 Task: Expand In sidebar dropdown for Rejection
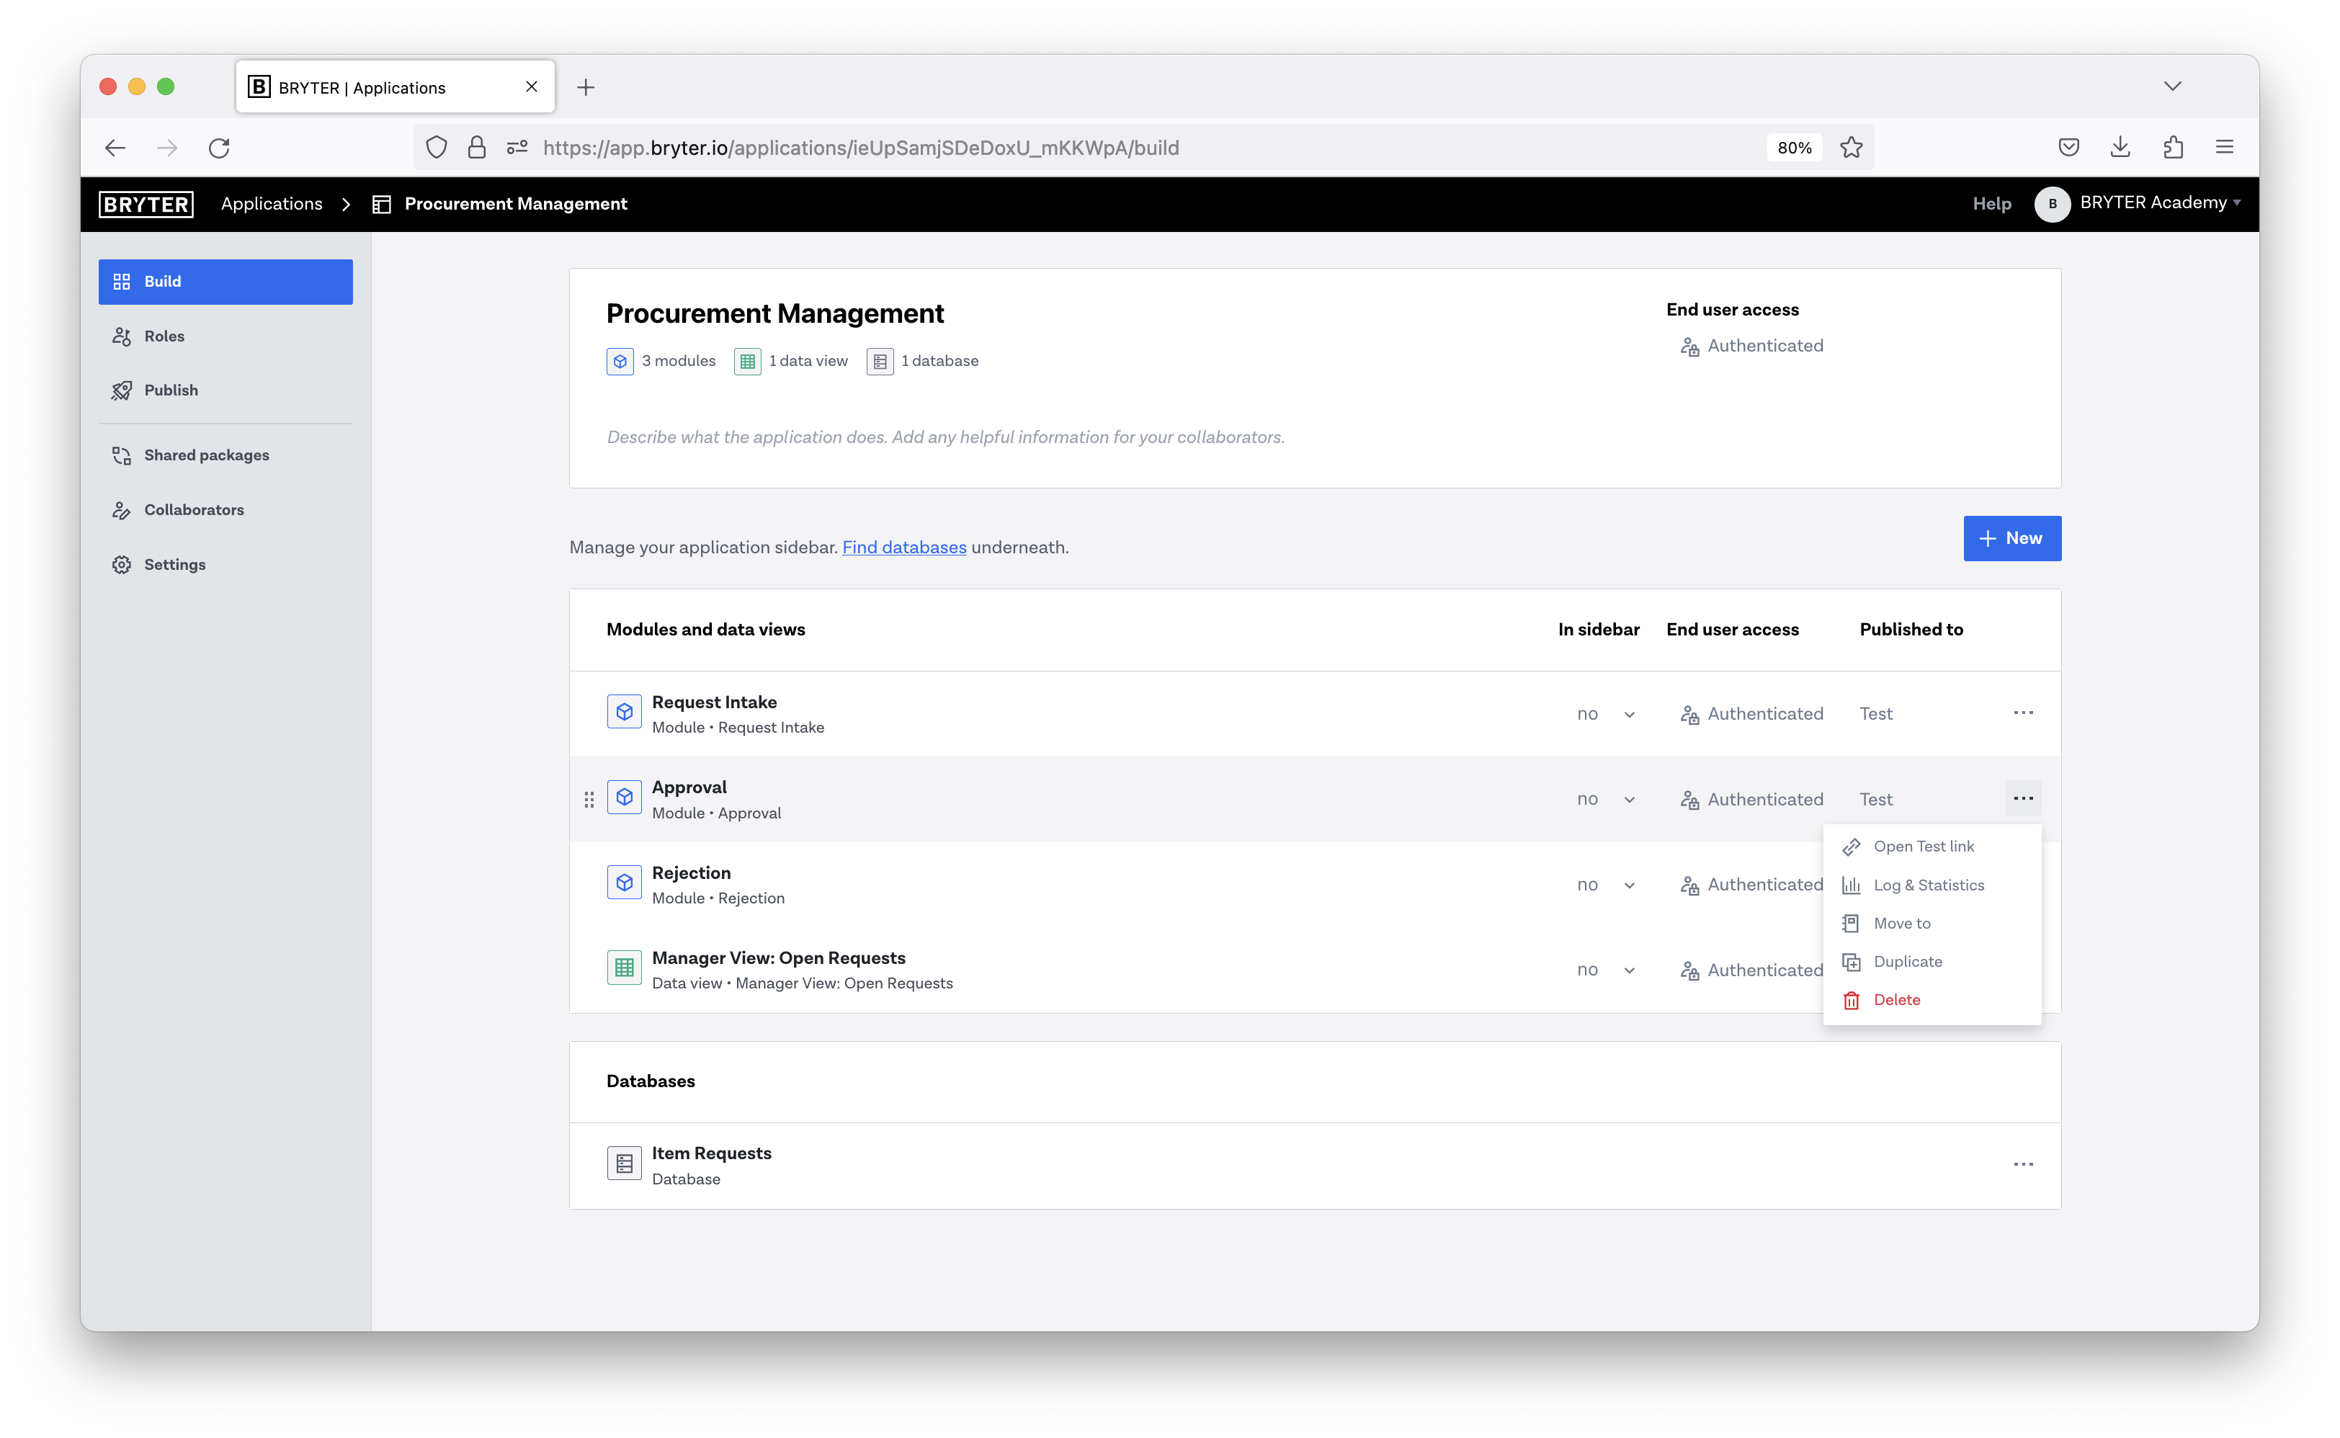[x=1606, y=885]
